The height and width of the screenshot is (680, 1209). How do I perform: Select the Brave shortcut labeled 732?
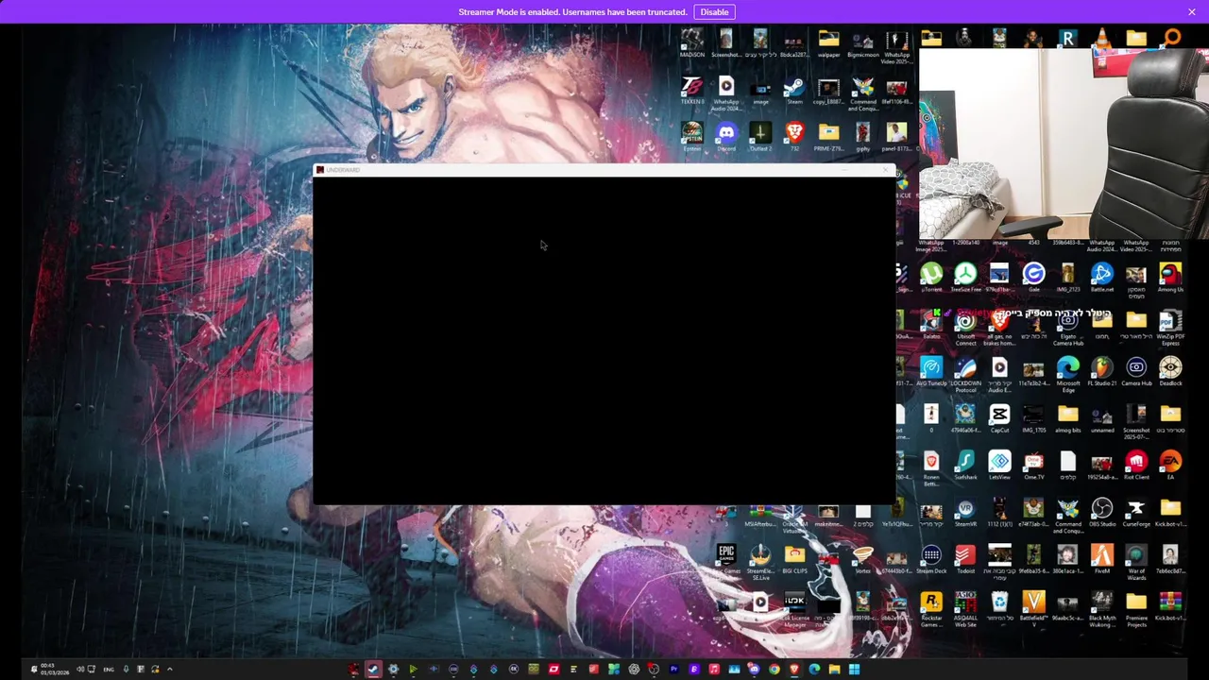click(794, 138)
